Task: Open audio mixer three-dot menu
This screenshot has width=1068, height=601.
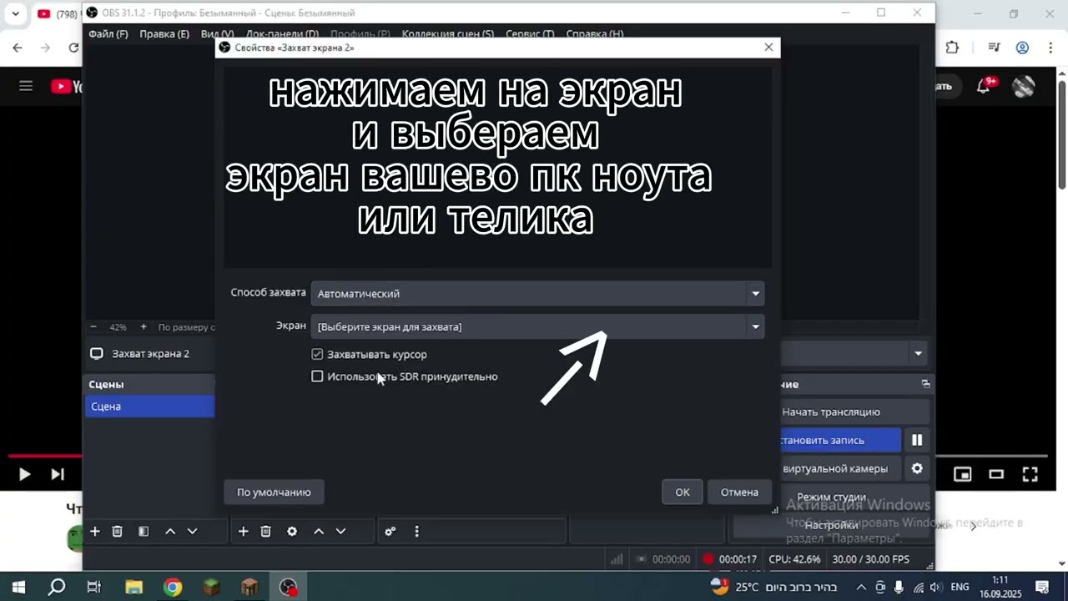Action: (416, 531)
